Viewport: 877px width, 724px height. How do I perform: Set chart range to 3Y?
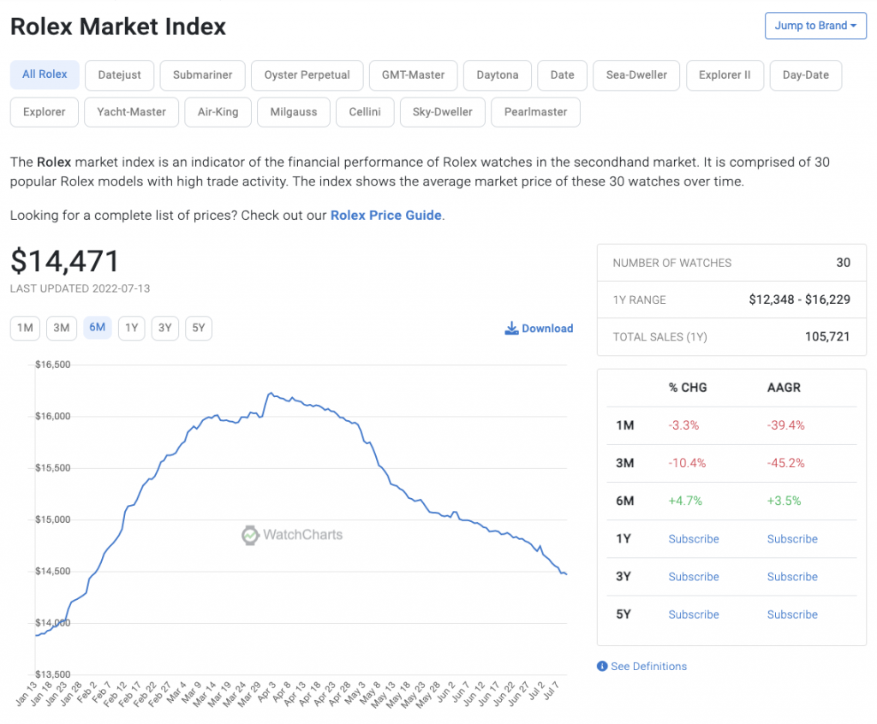(165, 328)
